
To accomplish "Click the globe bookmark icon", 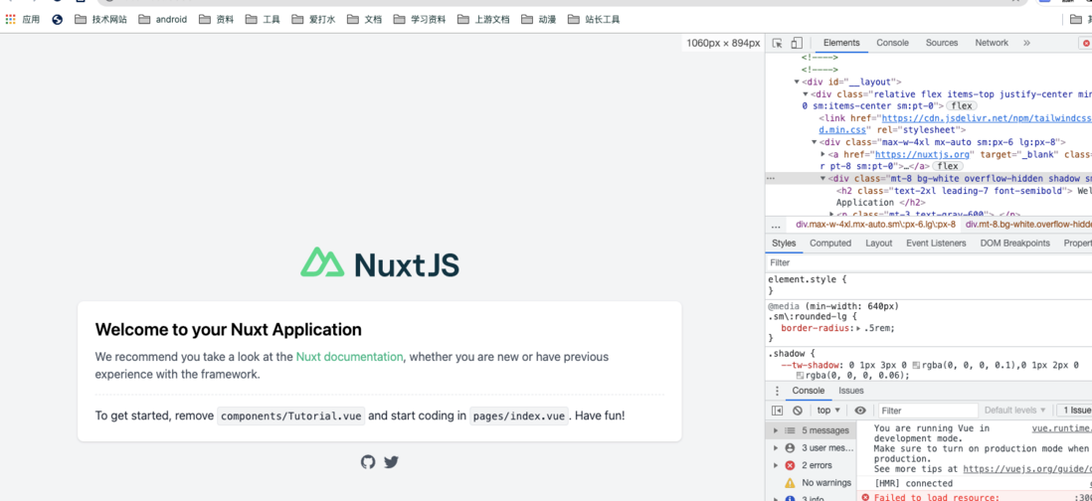I will [x=57, y=20].
